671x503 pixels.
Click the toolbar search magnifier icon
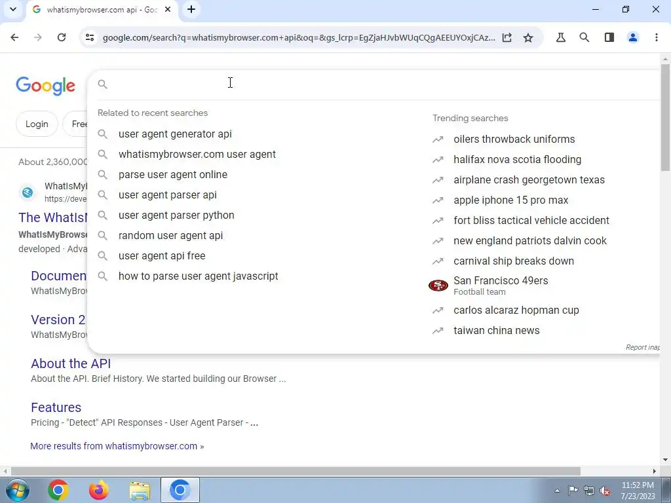click(x=584, y=37)
